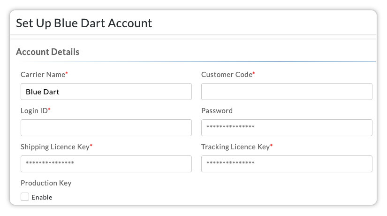This screenshot has width=387, height=216.
Task: Focus the Customer Code input field
Action: tap(287, 92)
